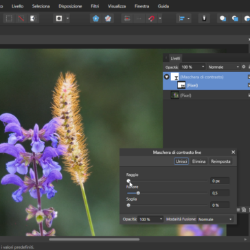Viewport: 250px width, 250px height.
Task: Click the Elimina button
Action: click(198, 161)
